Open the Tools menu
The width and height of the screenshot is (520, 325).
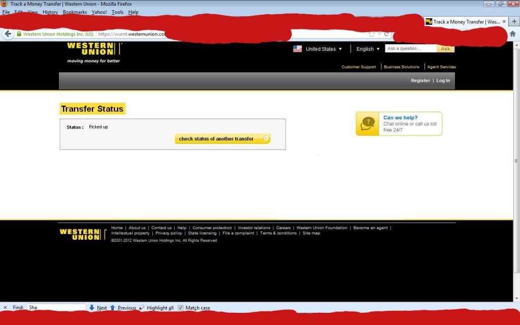(x=117, y=12)
